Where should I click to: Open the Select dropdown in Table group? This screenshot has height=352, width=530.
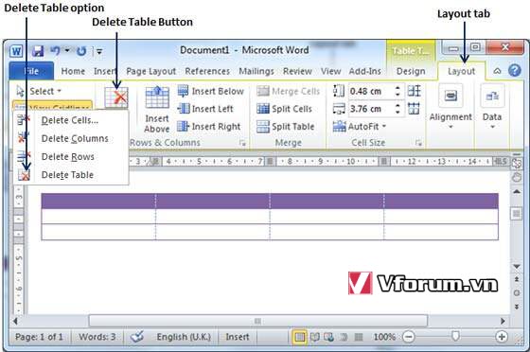pyautogui.click(x=39, y=91)
